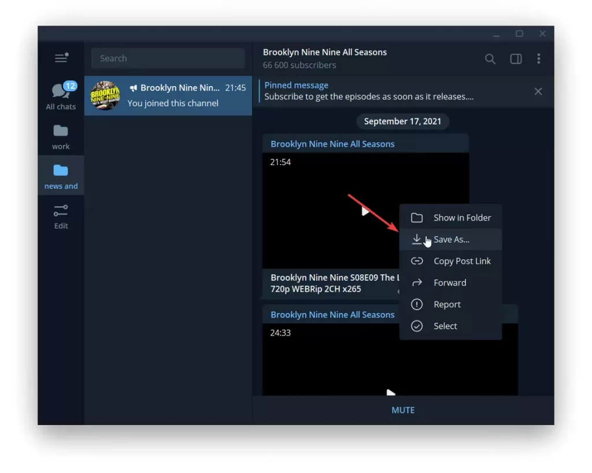Image resolution: width=592 pixels, height=473 pixels.
Task: Click into the Search field
Action: pos(168,58)
